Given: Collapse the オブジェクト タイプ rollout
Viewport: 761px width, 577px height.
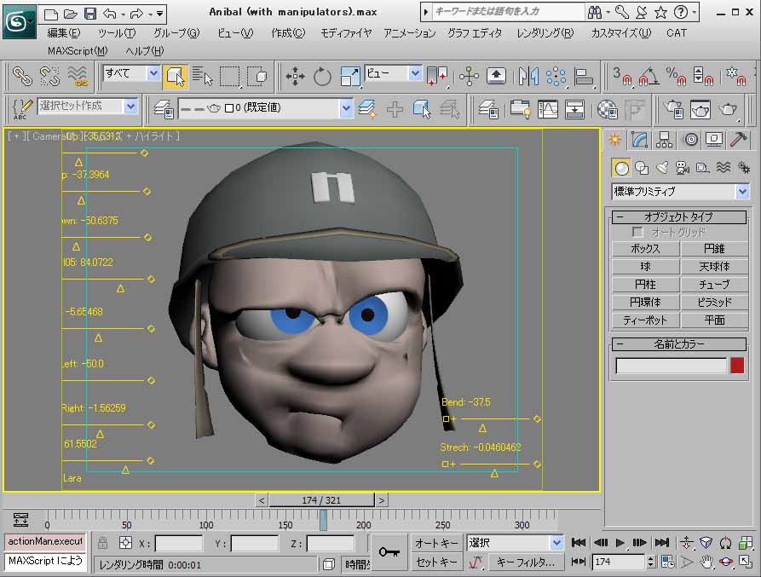Looking at the screenshot, I should tap(678, 217).
